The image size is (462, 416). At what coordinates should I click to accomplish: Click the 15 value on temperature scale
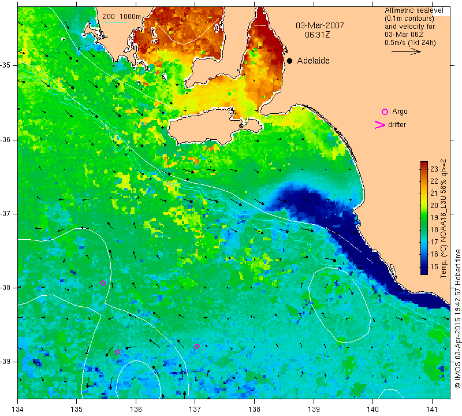click(434, 266)
